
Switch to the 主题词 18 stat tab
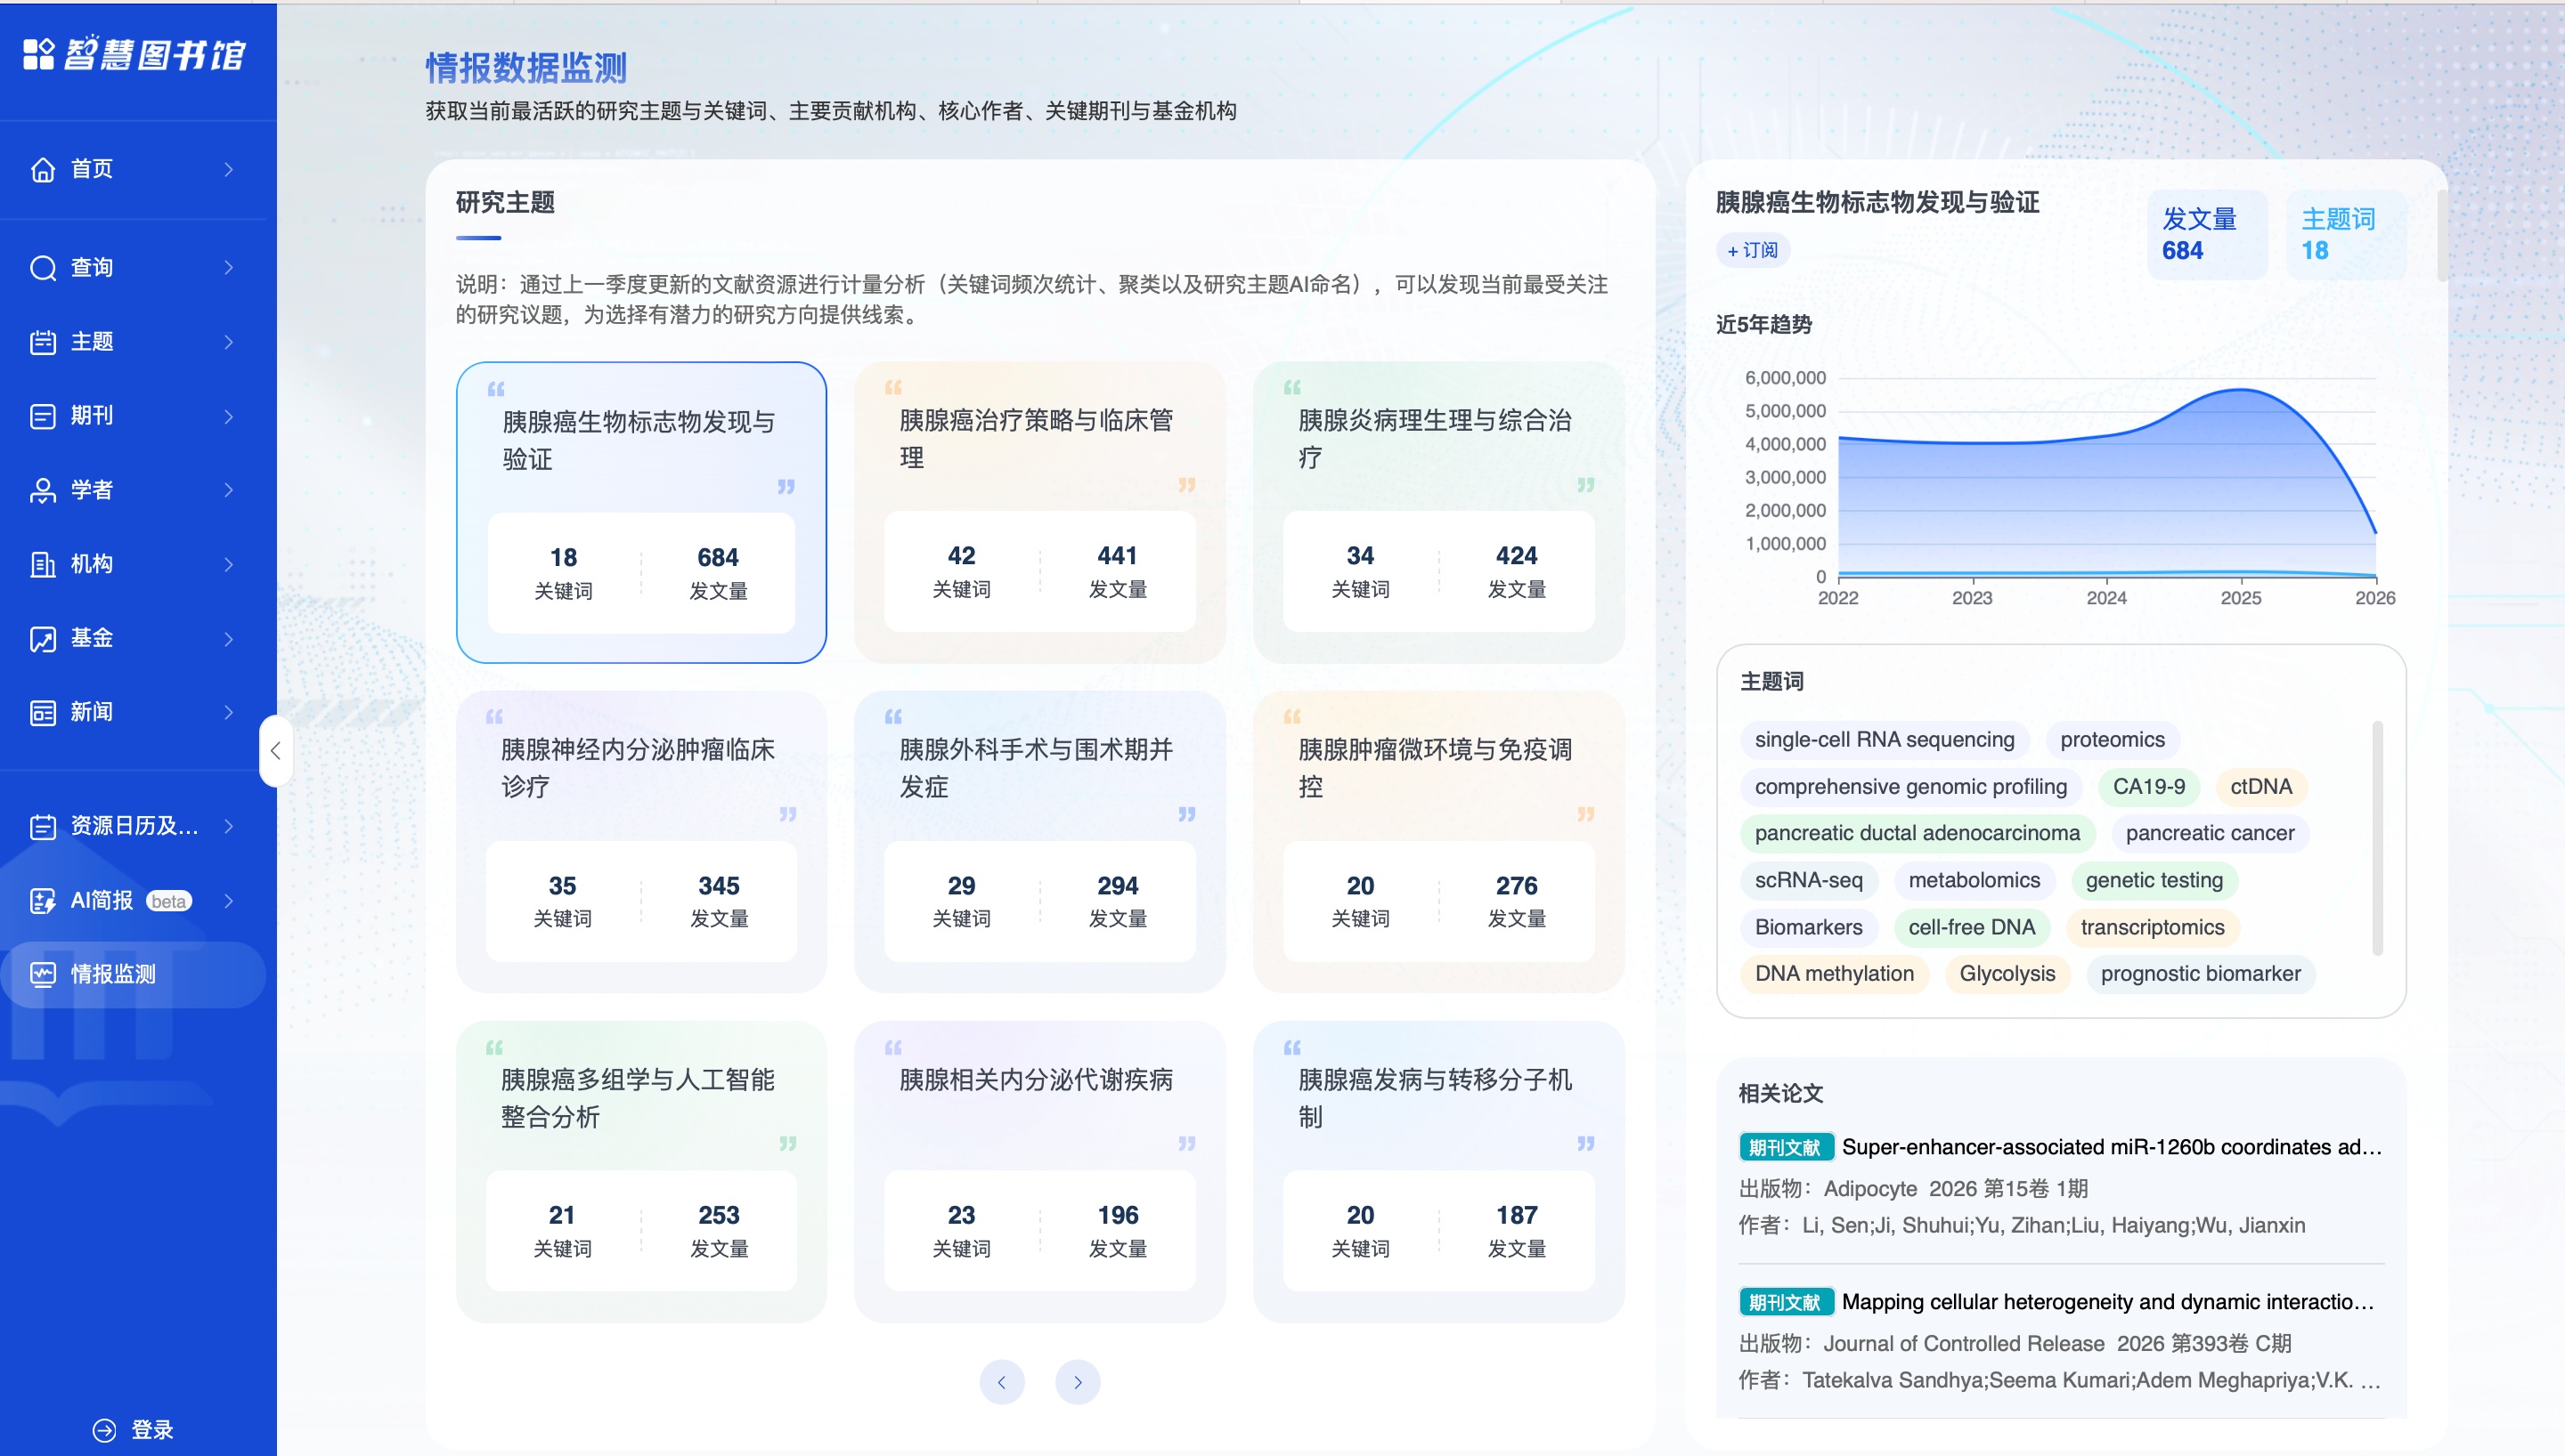pyautogui.click(x=2346, y=234)
